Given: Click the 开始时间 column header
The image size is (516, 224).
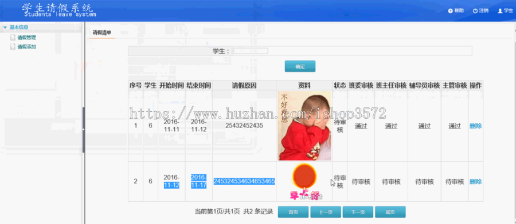Looking at the screenshot, I should coord(171,86).
